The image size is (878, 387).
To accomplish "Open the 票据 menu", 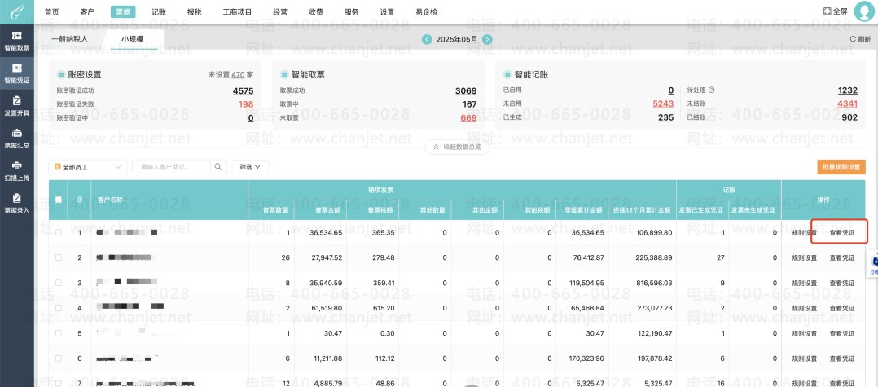I will pyautogui.click(x=123, y=11).
